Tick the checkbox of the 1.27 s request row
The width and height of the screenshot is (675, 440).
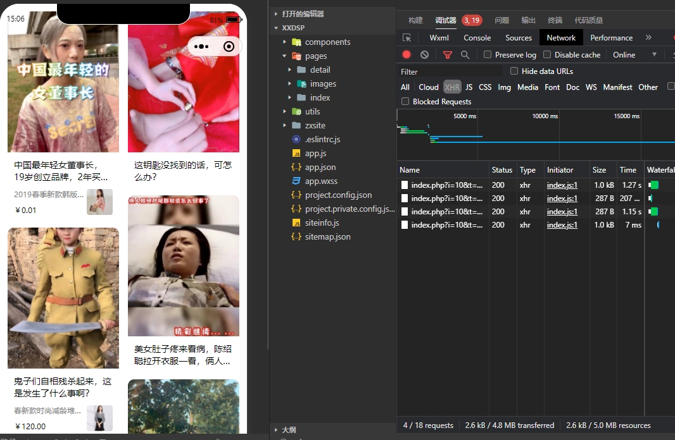tap(405, 185)
